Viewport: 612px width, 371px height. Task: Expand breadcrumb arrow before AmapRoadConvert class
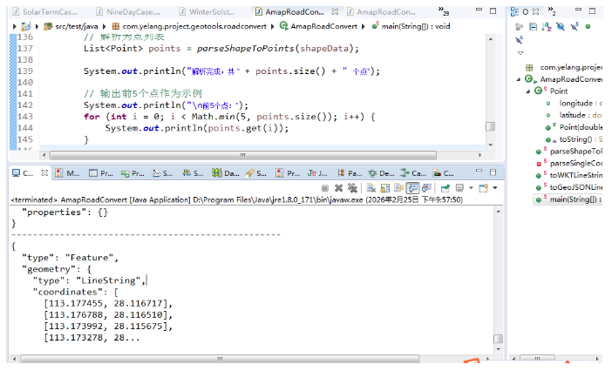[272, 26]
